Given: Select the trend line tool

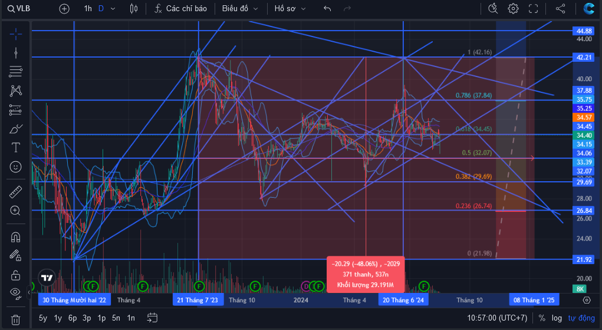Looking at the screenshot, I should pos(16,53).
